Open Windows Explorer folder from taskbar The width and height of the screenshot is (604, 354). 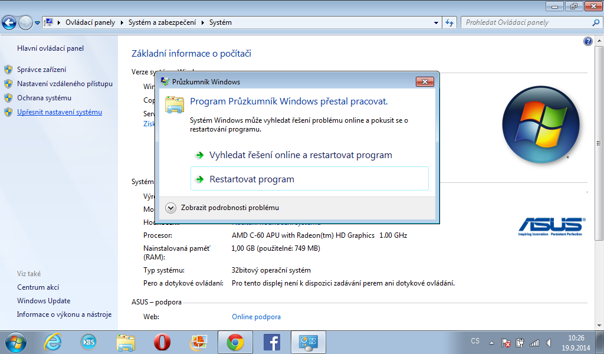[126, 342]
